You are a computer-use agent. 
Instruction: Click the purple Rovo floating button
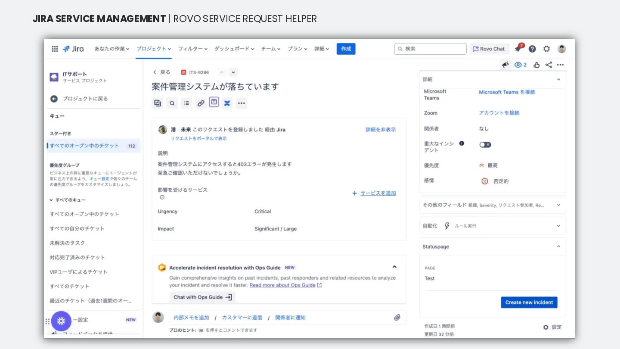click(x=61, y=321)
